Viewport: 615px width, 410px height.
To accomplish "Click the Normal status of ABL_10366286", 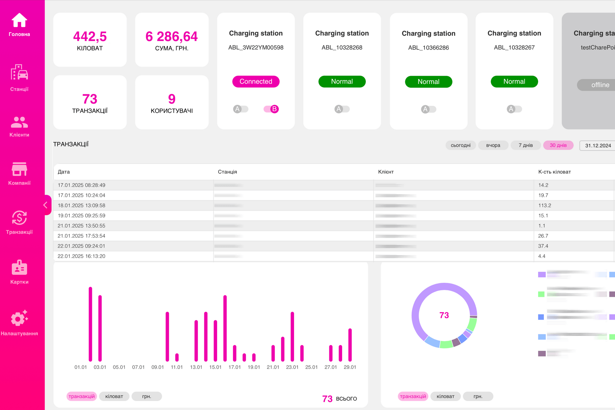I will point(429,82).
